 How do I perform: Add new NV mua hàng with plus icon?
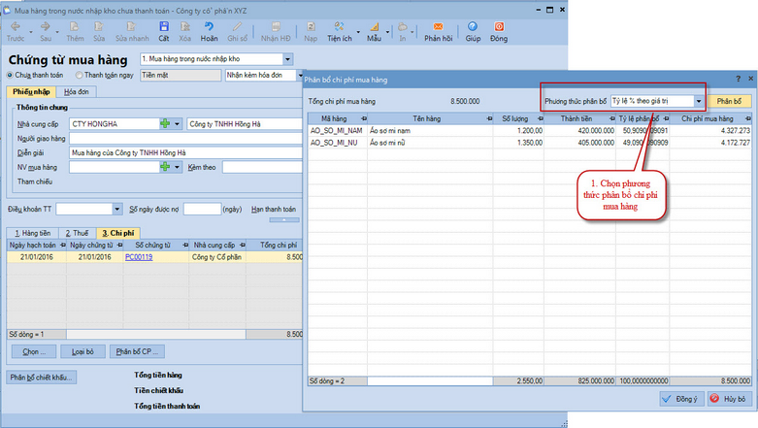point(165,167)
